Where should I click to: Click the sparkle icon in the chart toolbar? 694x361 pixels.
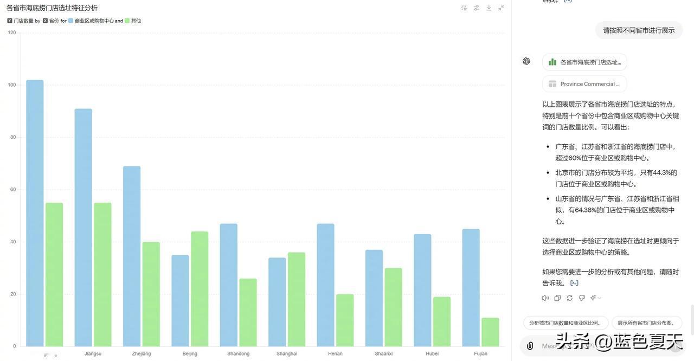(x=464, y=8)
